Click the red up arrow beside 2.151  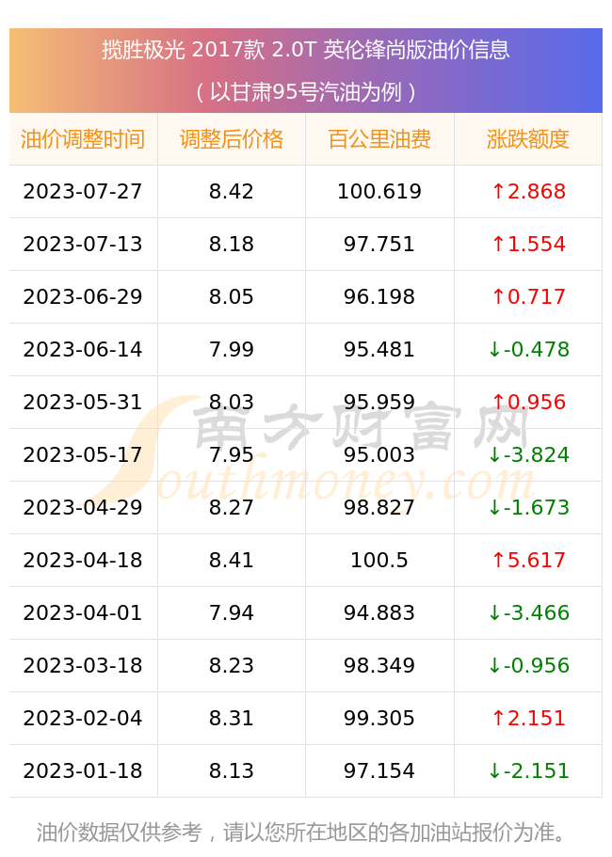[x=498, y=718]
